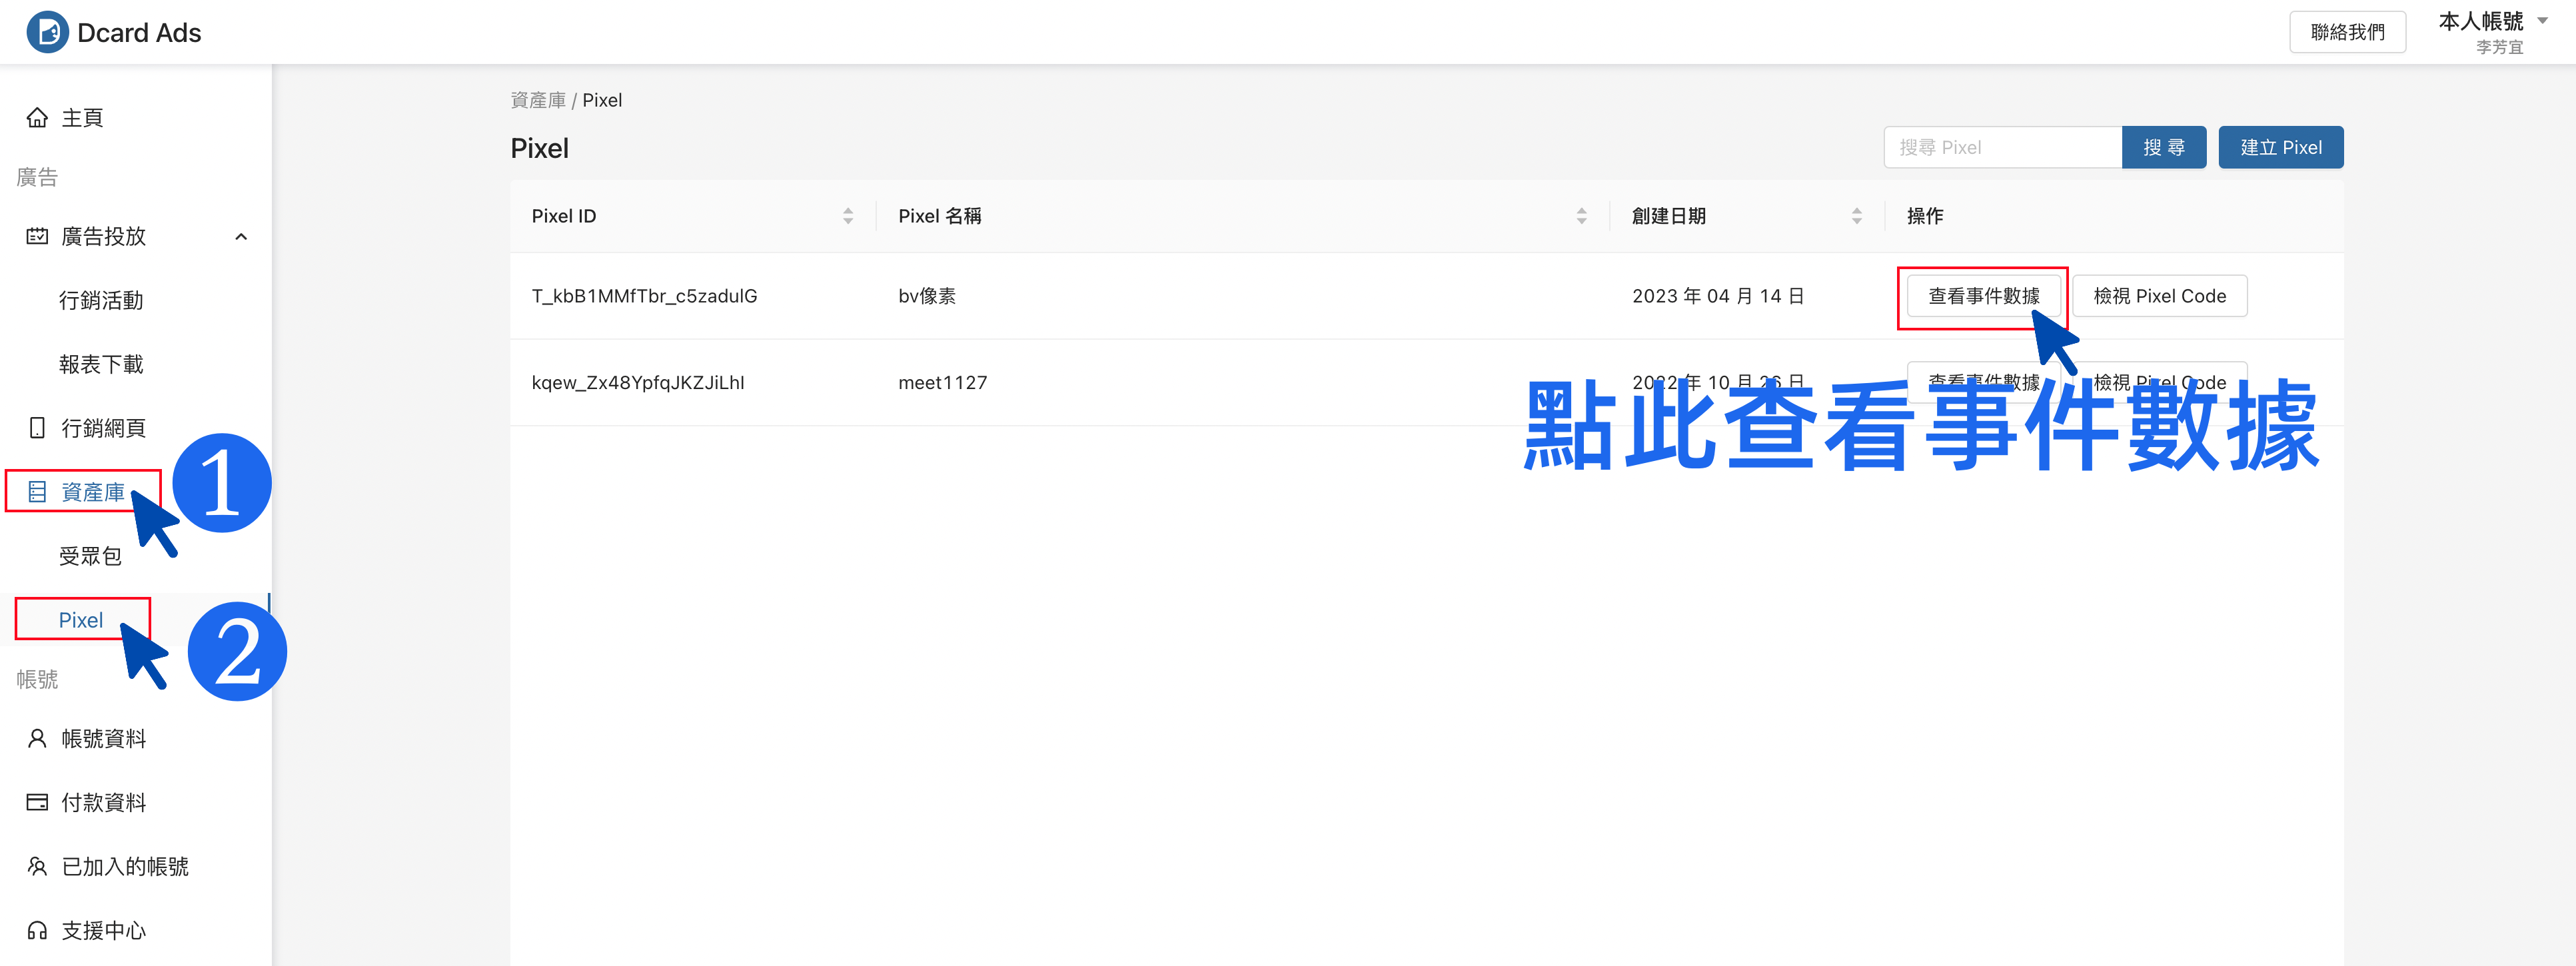Click the 搜尋 Pixel input field
The width and height of the screenshot is (2576, 966).
coord(2000,147)
